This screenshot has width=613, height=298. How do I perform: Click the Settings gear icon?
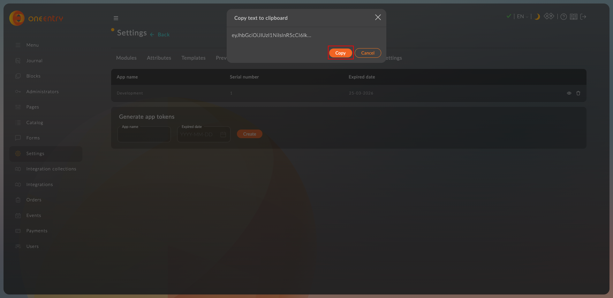point(18,153)
